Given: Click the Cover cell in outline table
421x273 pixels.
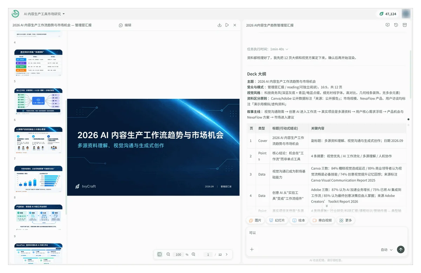Looking at the screenshot, I should click(x=262, y=141).
